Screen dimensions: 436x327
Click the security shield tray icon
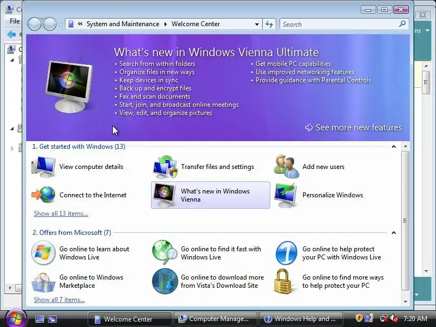tap(359, 318)
